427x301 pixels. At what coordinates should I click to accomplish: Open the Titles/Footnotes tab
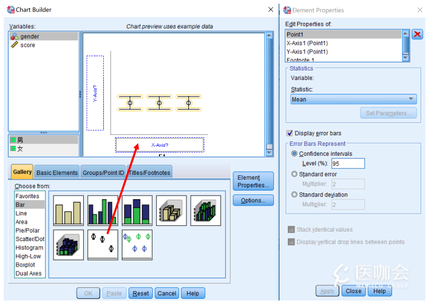coord(150,173)
